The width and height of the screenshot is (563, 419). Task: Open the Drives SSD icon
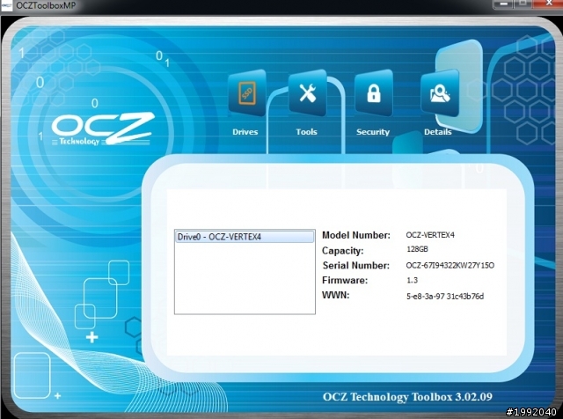point(247,93)
